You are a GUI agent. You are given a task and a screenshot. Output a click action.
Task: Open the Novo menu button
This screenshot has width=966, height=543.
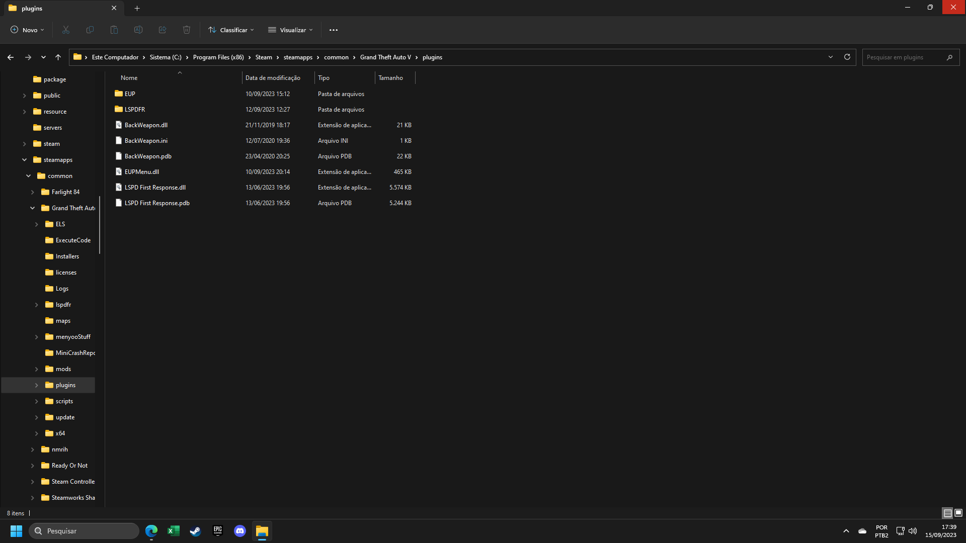coord(27,30)
